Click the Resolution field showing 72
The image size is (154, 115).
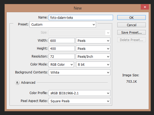[x=62, y=56]
